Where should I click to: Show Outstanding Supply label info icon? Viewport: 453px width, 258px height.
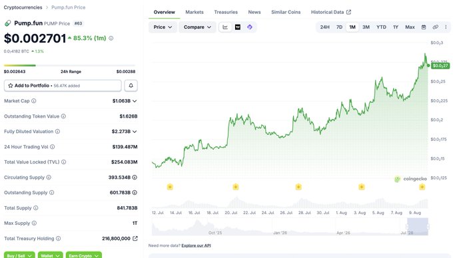[52, 193]
